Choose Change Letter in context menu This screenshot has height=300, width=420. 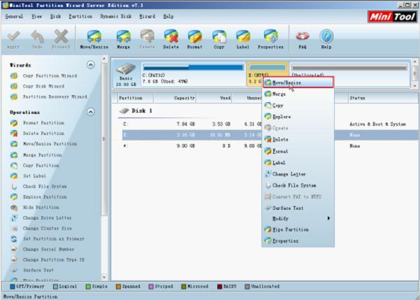click(x=298, y=174)
